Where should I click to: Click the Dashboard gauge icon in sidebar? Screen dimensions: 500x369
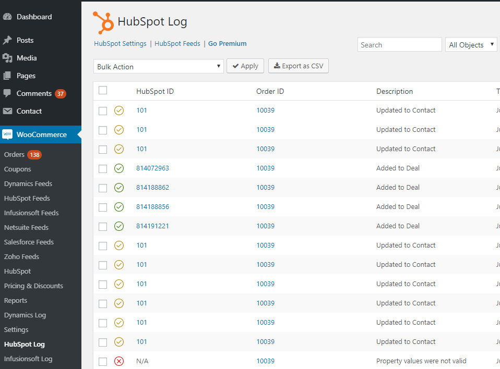click(x=7, y=17)
